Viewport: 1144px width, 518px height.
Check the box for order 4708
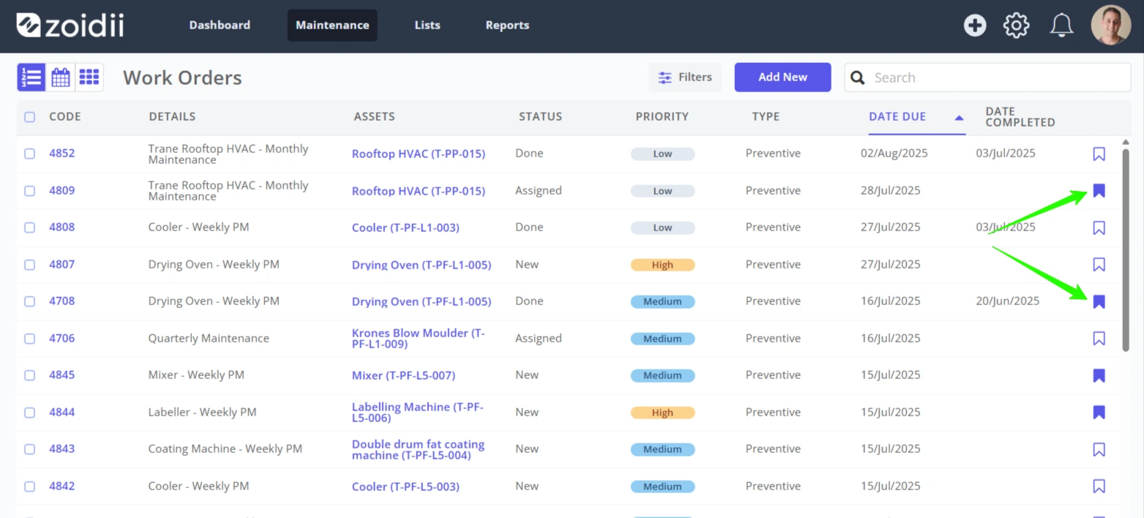click(x=29, y=301)
